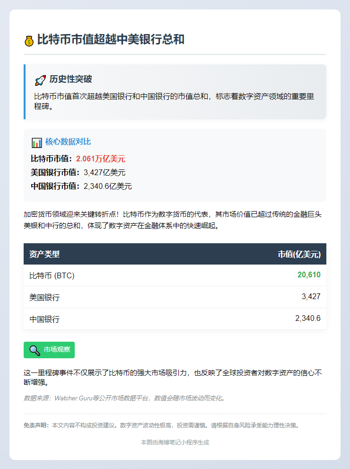
Task: Click the magnifying glass icon in 市场观察
Action: pos(35,350)
